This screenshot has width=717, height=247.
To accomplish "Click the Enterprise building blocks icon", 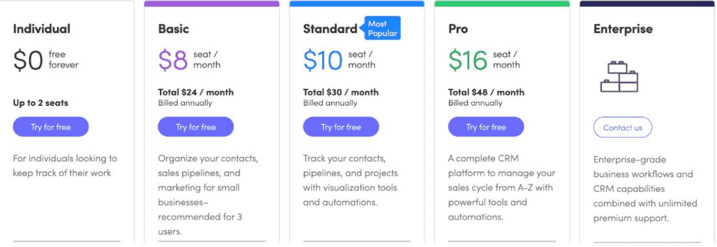I will pos(619,77).
